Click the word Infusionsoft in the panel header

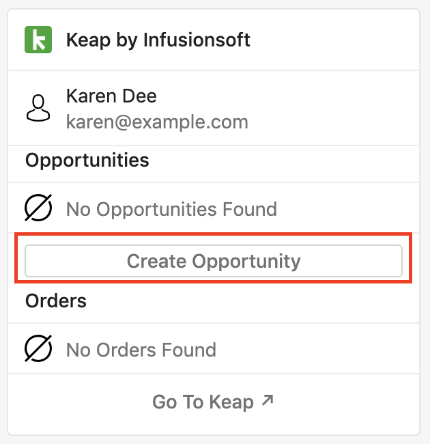point(197,40)
